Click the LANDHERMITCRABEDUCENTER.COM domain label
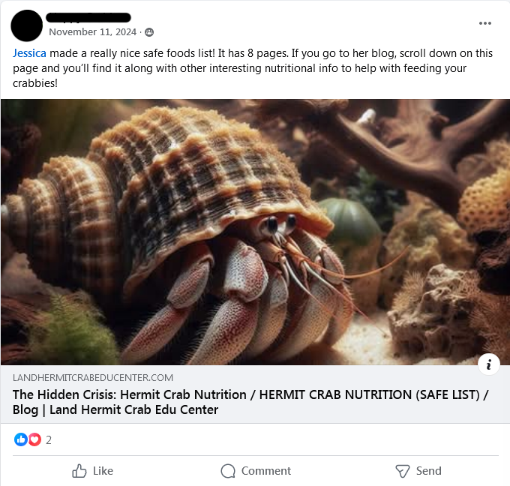 93,378
